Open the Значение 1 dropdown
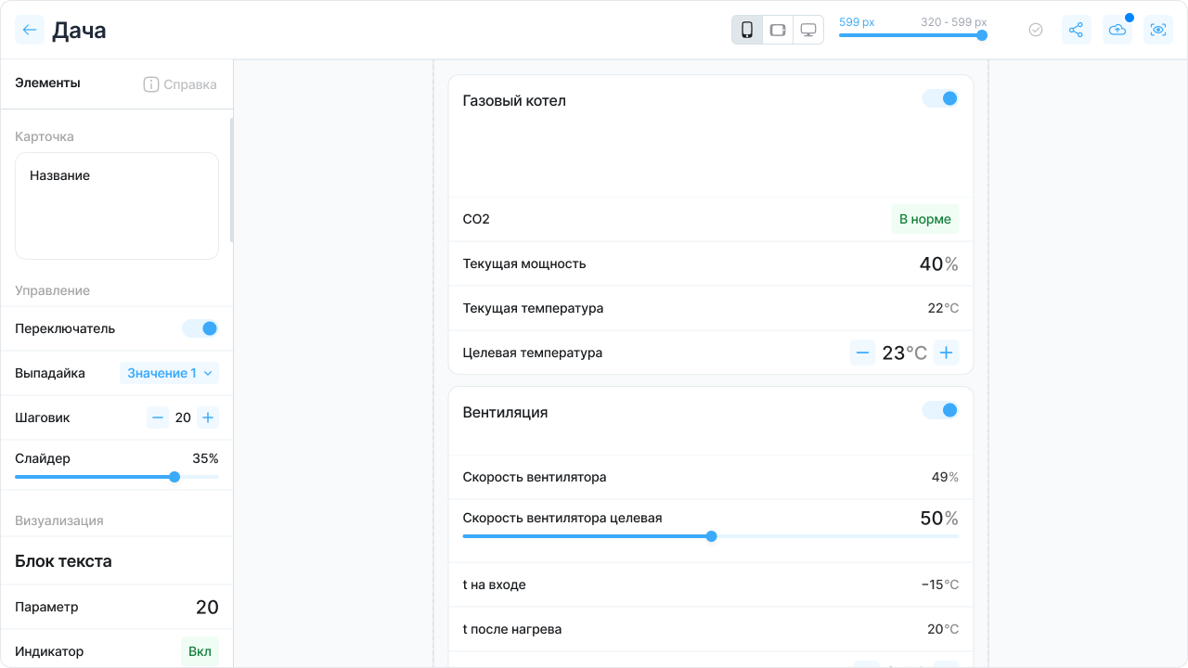1188x668 pixels. coord(170,373)
